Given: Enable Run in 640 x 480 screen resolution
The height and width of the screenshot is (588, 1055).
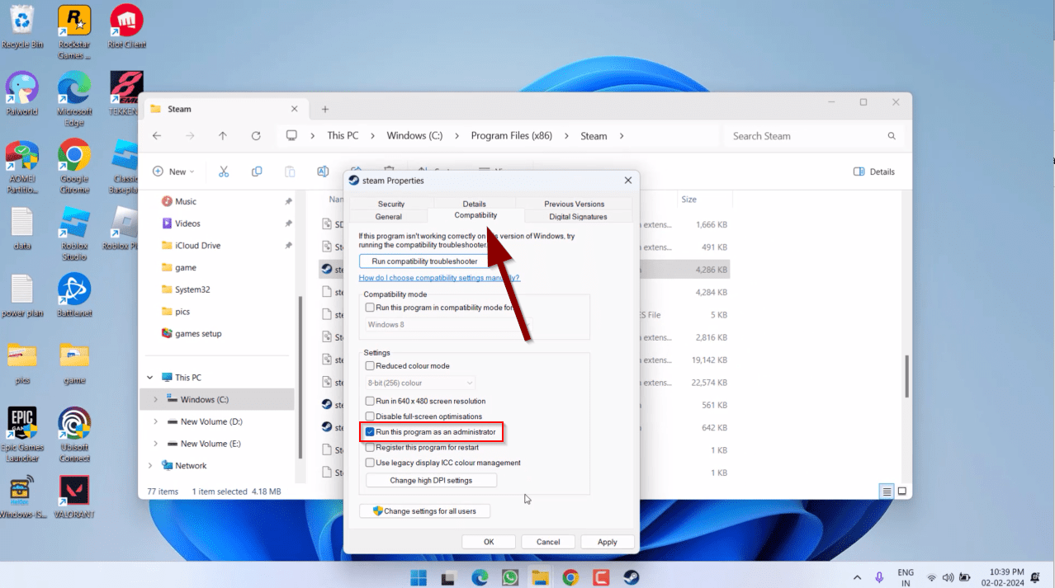Looking at the screenshot, I should click(370, 401).
